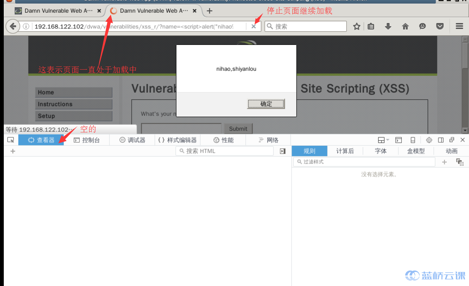Click the name text input field
Screen dimensions: 469x286
click(x=181, y=129)
